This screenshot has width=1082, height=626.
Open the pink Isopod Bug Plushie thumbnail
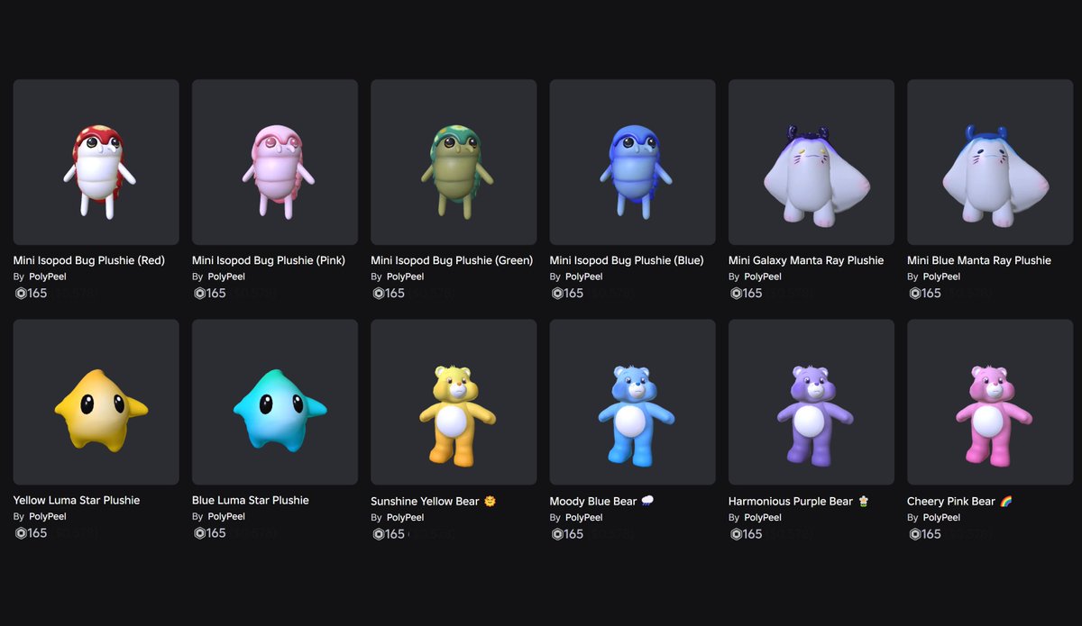tap(275, 162)
